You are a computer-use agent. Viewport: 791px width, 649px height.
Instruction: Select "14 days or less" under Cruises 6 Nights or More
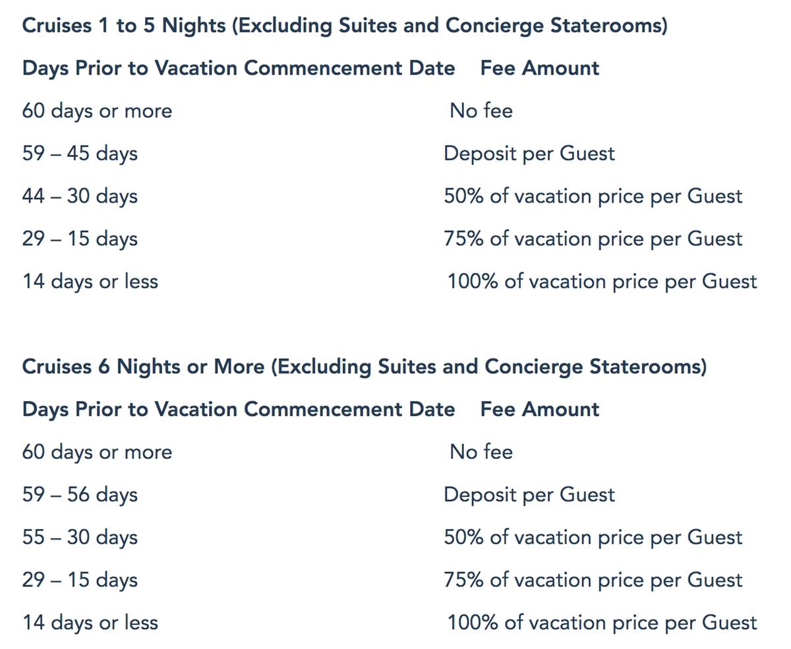pyautogui.click(x=90, y=623)
